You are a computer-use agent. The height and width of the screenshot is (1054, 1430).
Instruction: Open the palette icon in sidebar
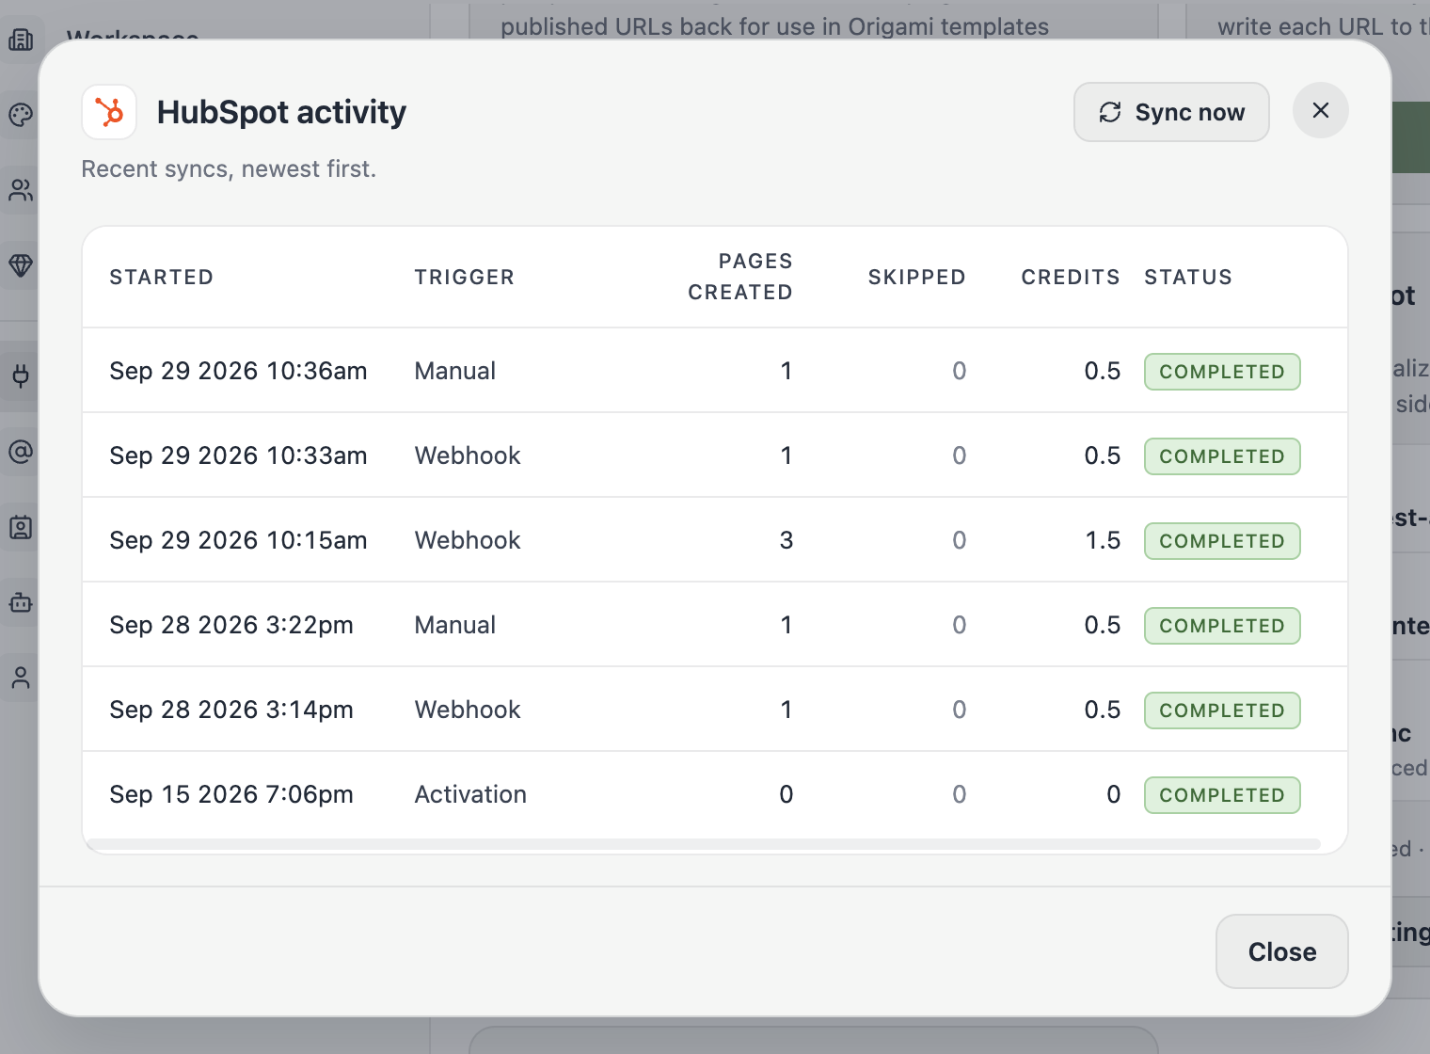click(x=21, y=115)
